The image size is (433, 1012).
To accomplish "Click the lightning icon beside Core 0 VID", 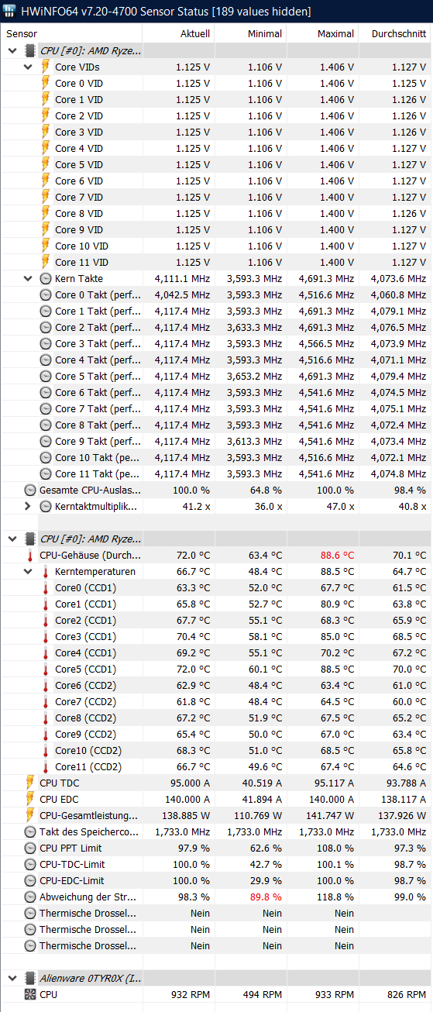I will 46,83.
